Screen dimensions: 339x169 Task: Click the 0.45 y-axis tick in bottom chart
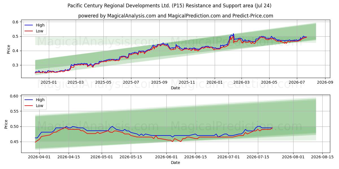[15, 142]
